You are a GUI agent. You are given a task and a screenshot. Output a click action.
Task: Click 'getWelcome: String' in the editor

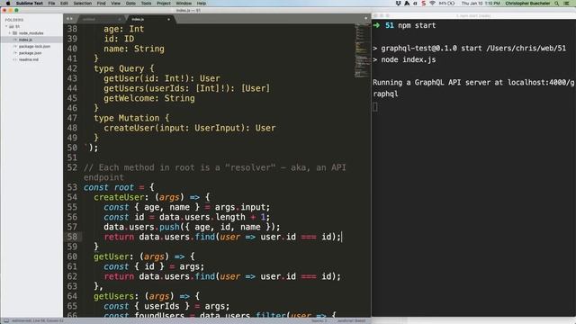(x=149, y=98)
